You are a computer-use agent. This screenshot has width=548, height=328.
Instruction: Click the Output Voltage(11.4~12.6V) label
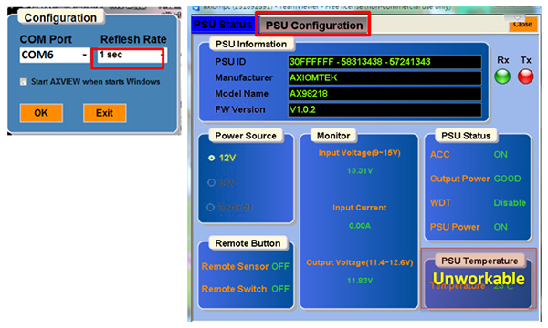click(360, 262)
